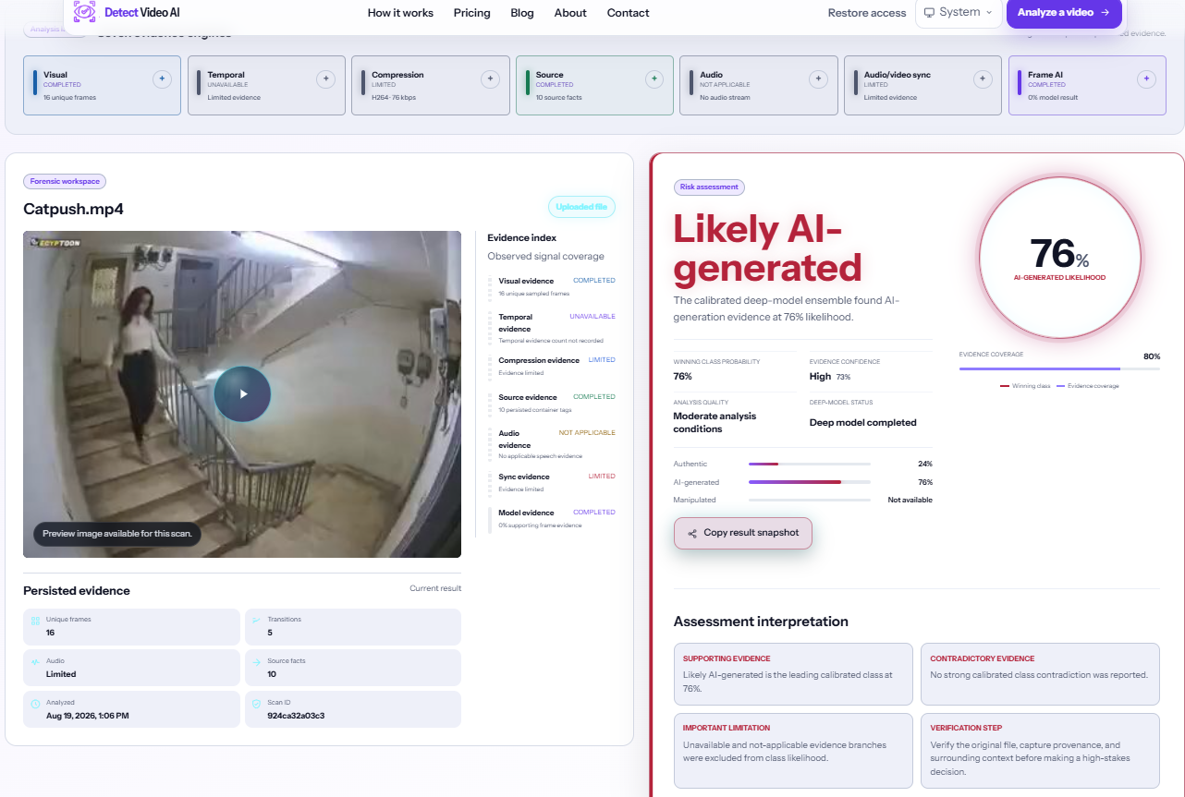Click the Authentic probability bar
This screenshot has height=797, width=1185.
pyautogui.click(x=810, y=464)
